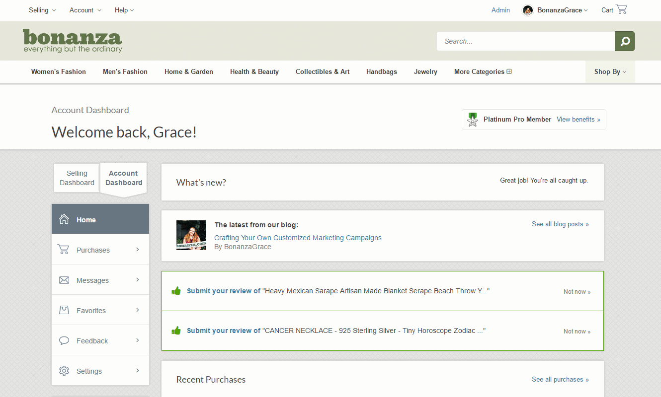
Task: Click the Feedback sidebar label
Action: 92,341
